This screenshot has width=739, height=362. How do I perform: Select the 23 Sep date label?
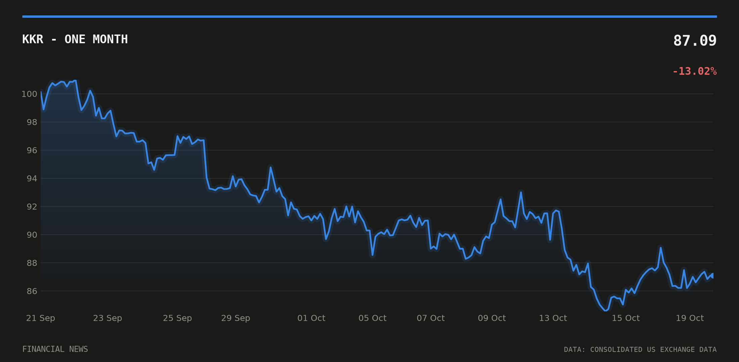pos(107,318)
